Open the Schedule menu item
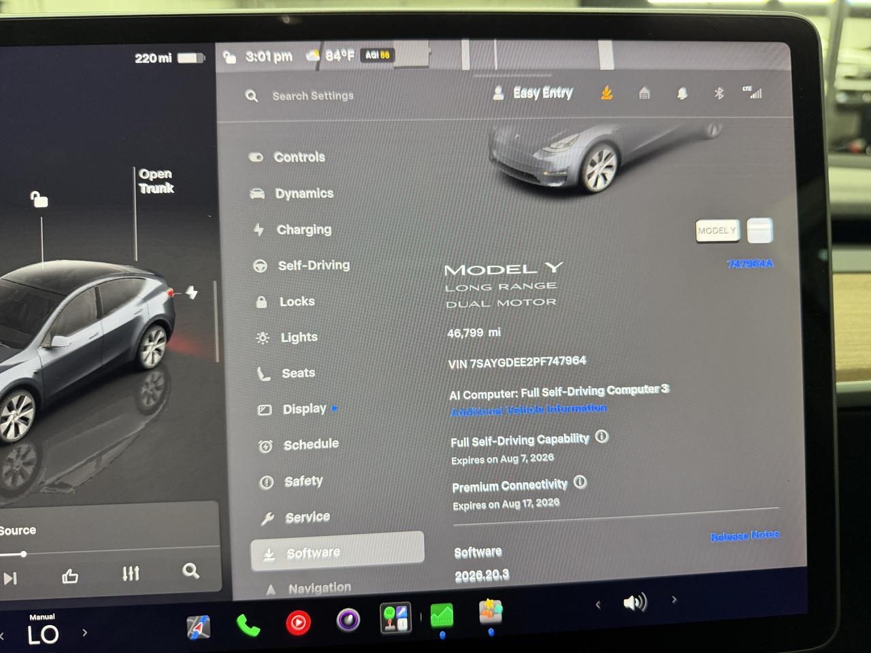The height and width of the screenshot is (653, 871). point(298,445)
